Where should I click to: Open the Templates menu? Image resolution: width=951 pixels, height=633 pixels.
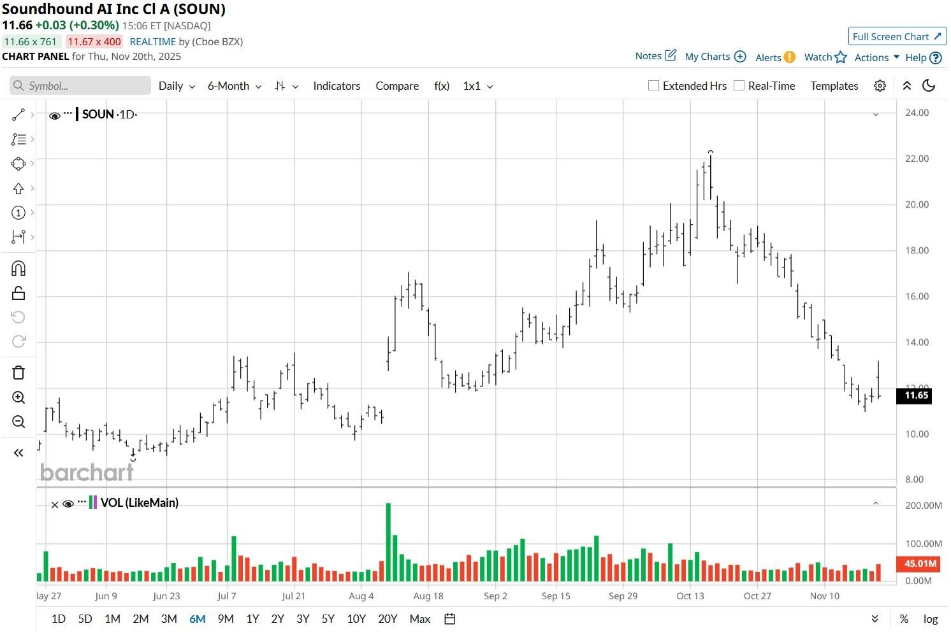[834, 86]
